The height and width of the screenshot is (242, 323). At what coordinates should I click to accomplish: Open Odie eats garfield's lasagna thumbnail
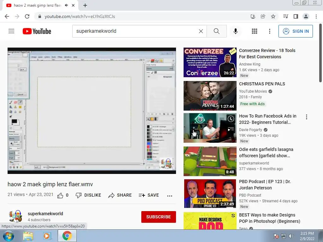tap(210, 161)
